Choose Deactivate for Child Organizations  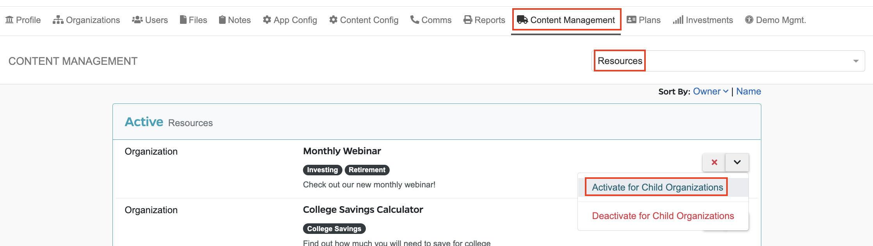(663, 216)
